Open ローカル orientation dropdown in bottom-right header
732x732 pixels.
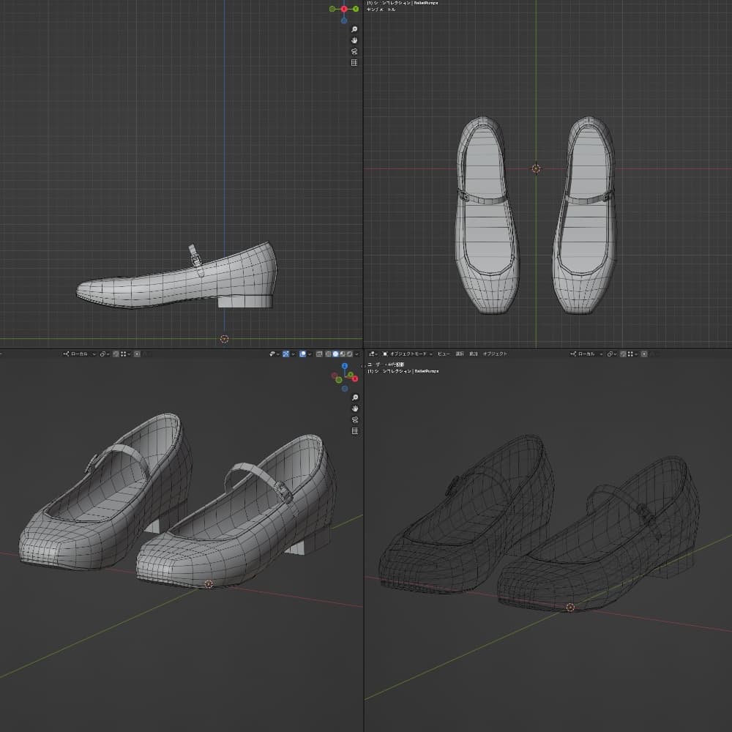[586, 354]
